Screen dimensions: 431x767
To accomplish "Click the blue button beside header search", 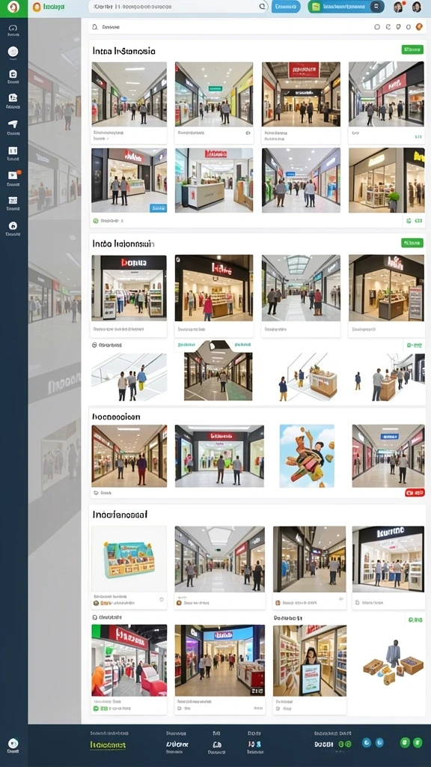I will [286, 6].
